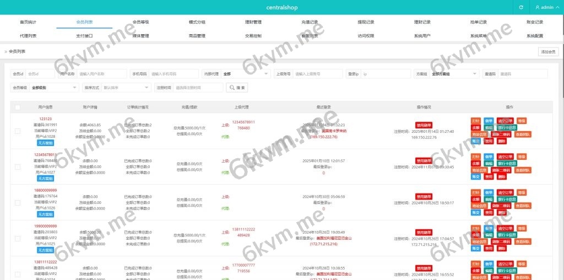Click 余额 for user 123123
Screen dimensions: 564x280
[476, 128]
